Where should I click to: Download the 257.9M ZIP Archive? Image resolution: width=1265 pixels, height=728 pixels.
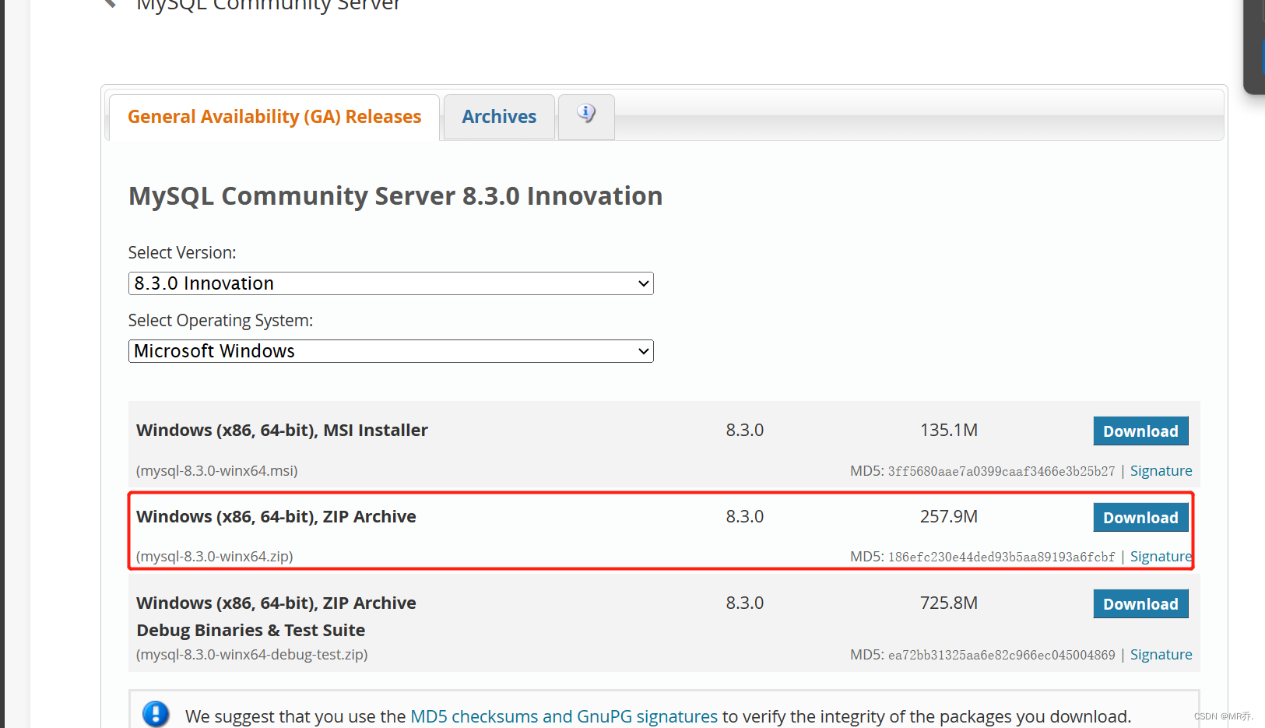point(1140,517)
